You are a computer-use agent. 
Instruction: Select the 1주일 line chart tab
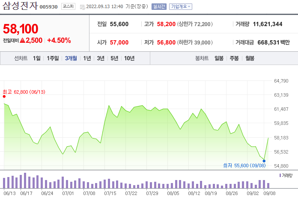click(x=53, y=58)
